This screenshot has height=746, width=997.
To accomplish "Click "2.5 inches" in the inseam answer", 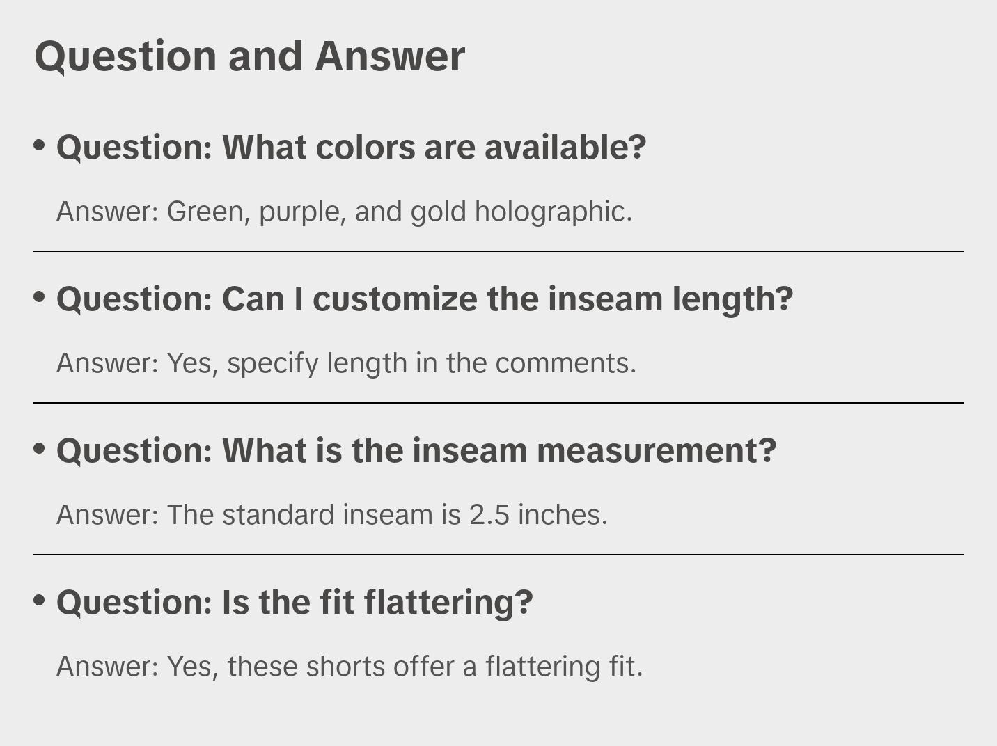I will (x=537, y=515).
